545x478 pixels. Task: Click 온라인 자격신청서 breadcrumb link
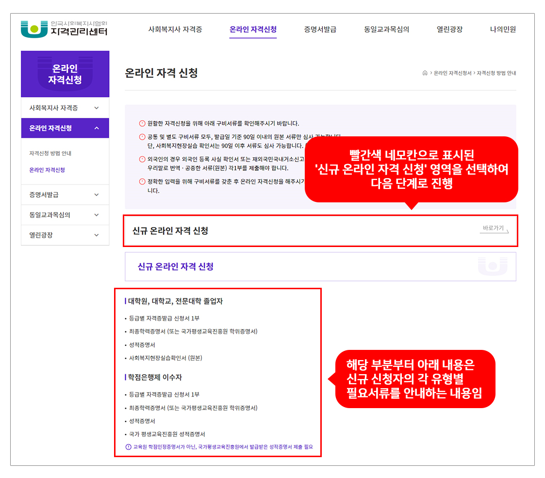tap(452, 73)
